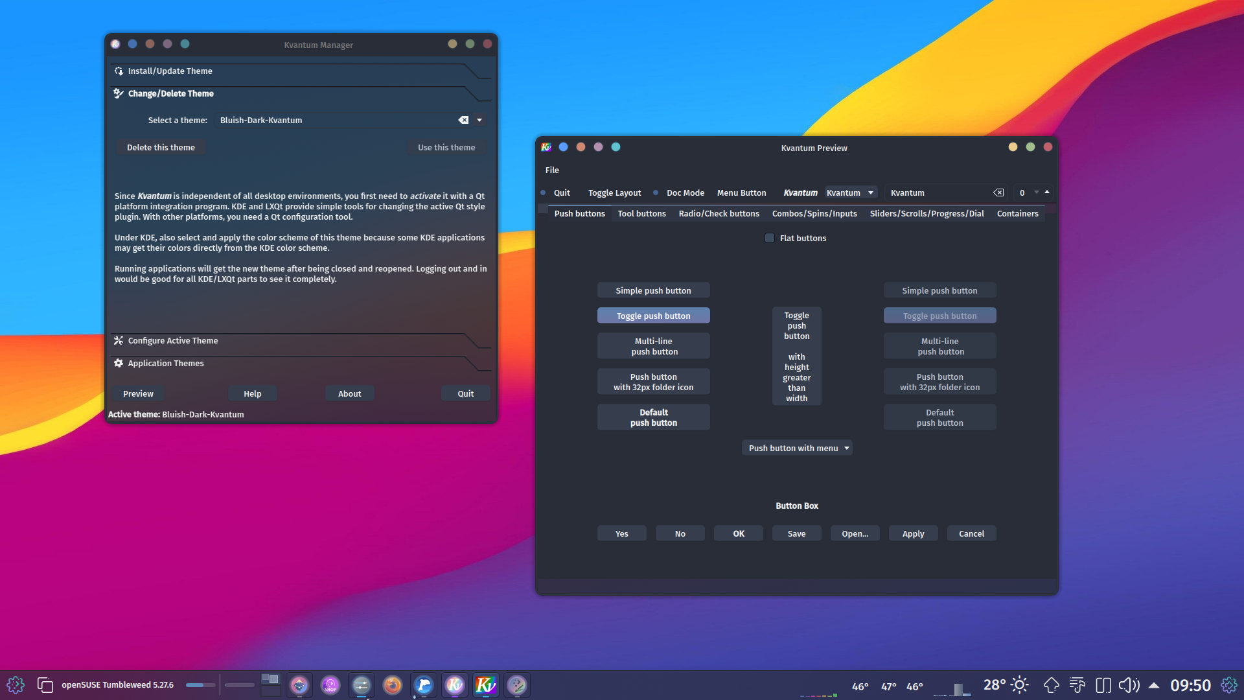1244x700 pixels.
Task: Click the blue-filled slider bar in the taskbar
Action: (200, 685)
